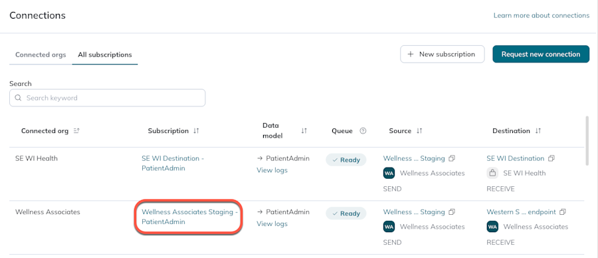Open Wellness Associates Staging - PatientAdmin subscription

pyautogui.click(x=189, y=216)
